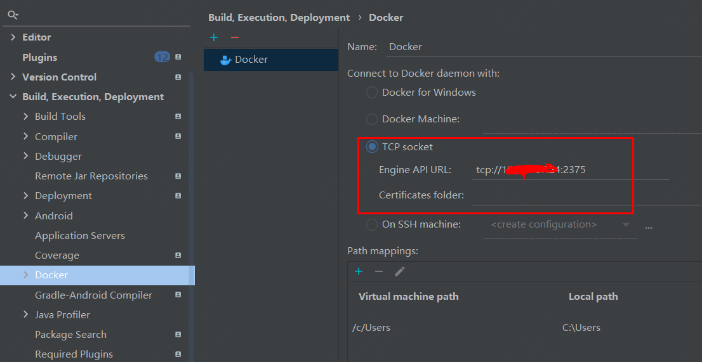This screenshot has height=362, width=702.
Task: Select the On SSH machine option
Action: click(x=372, y=224)
